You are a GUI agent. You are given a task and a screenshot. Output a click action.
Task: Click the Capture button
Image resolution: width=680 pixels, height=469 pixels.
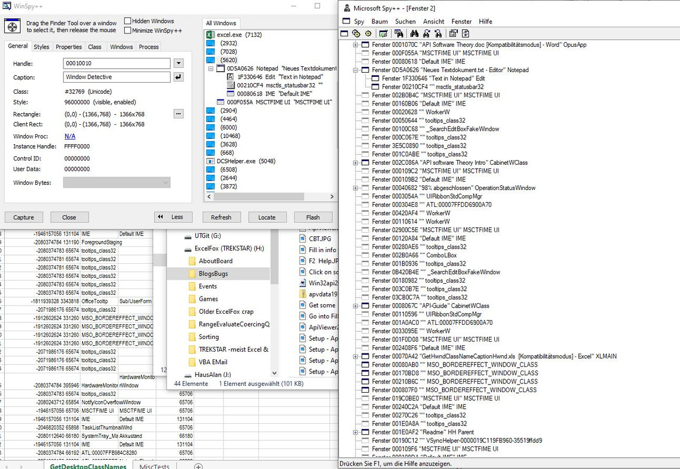[23, 217]
